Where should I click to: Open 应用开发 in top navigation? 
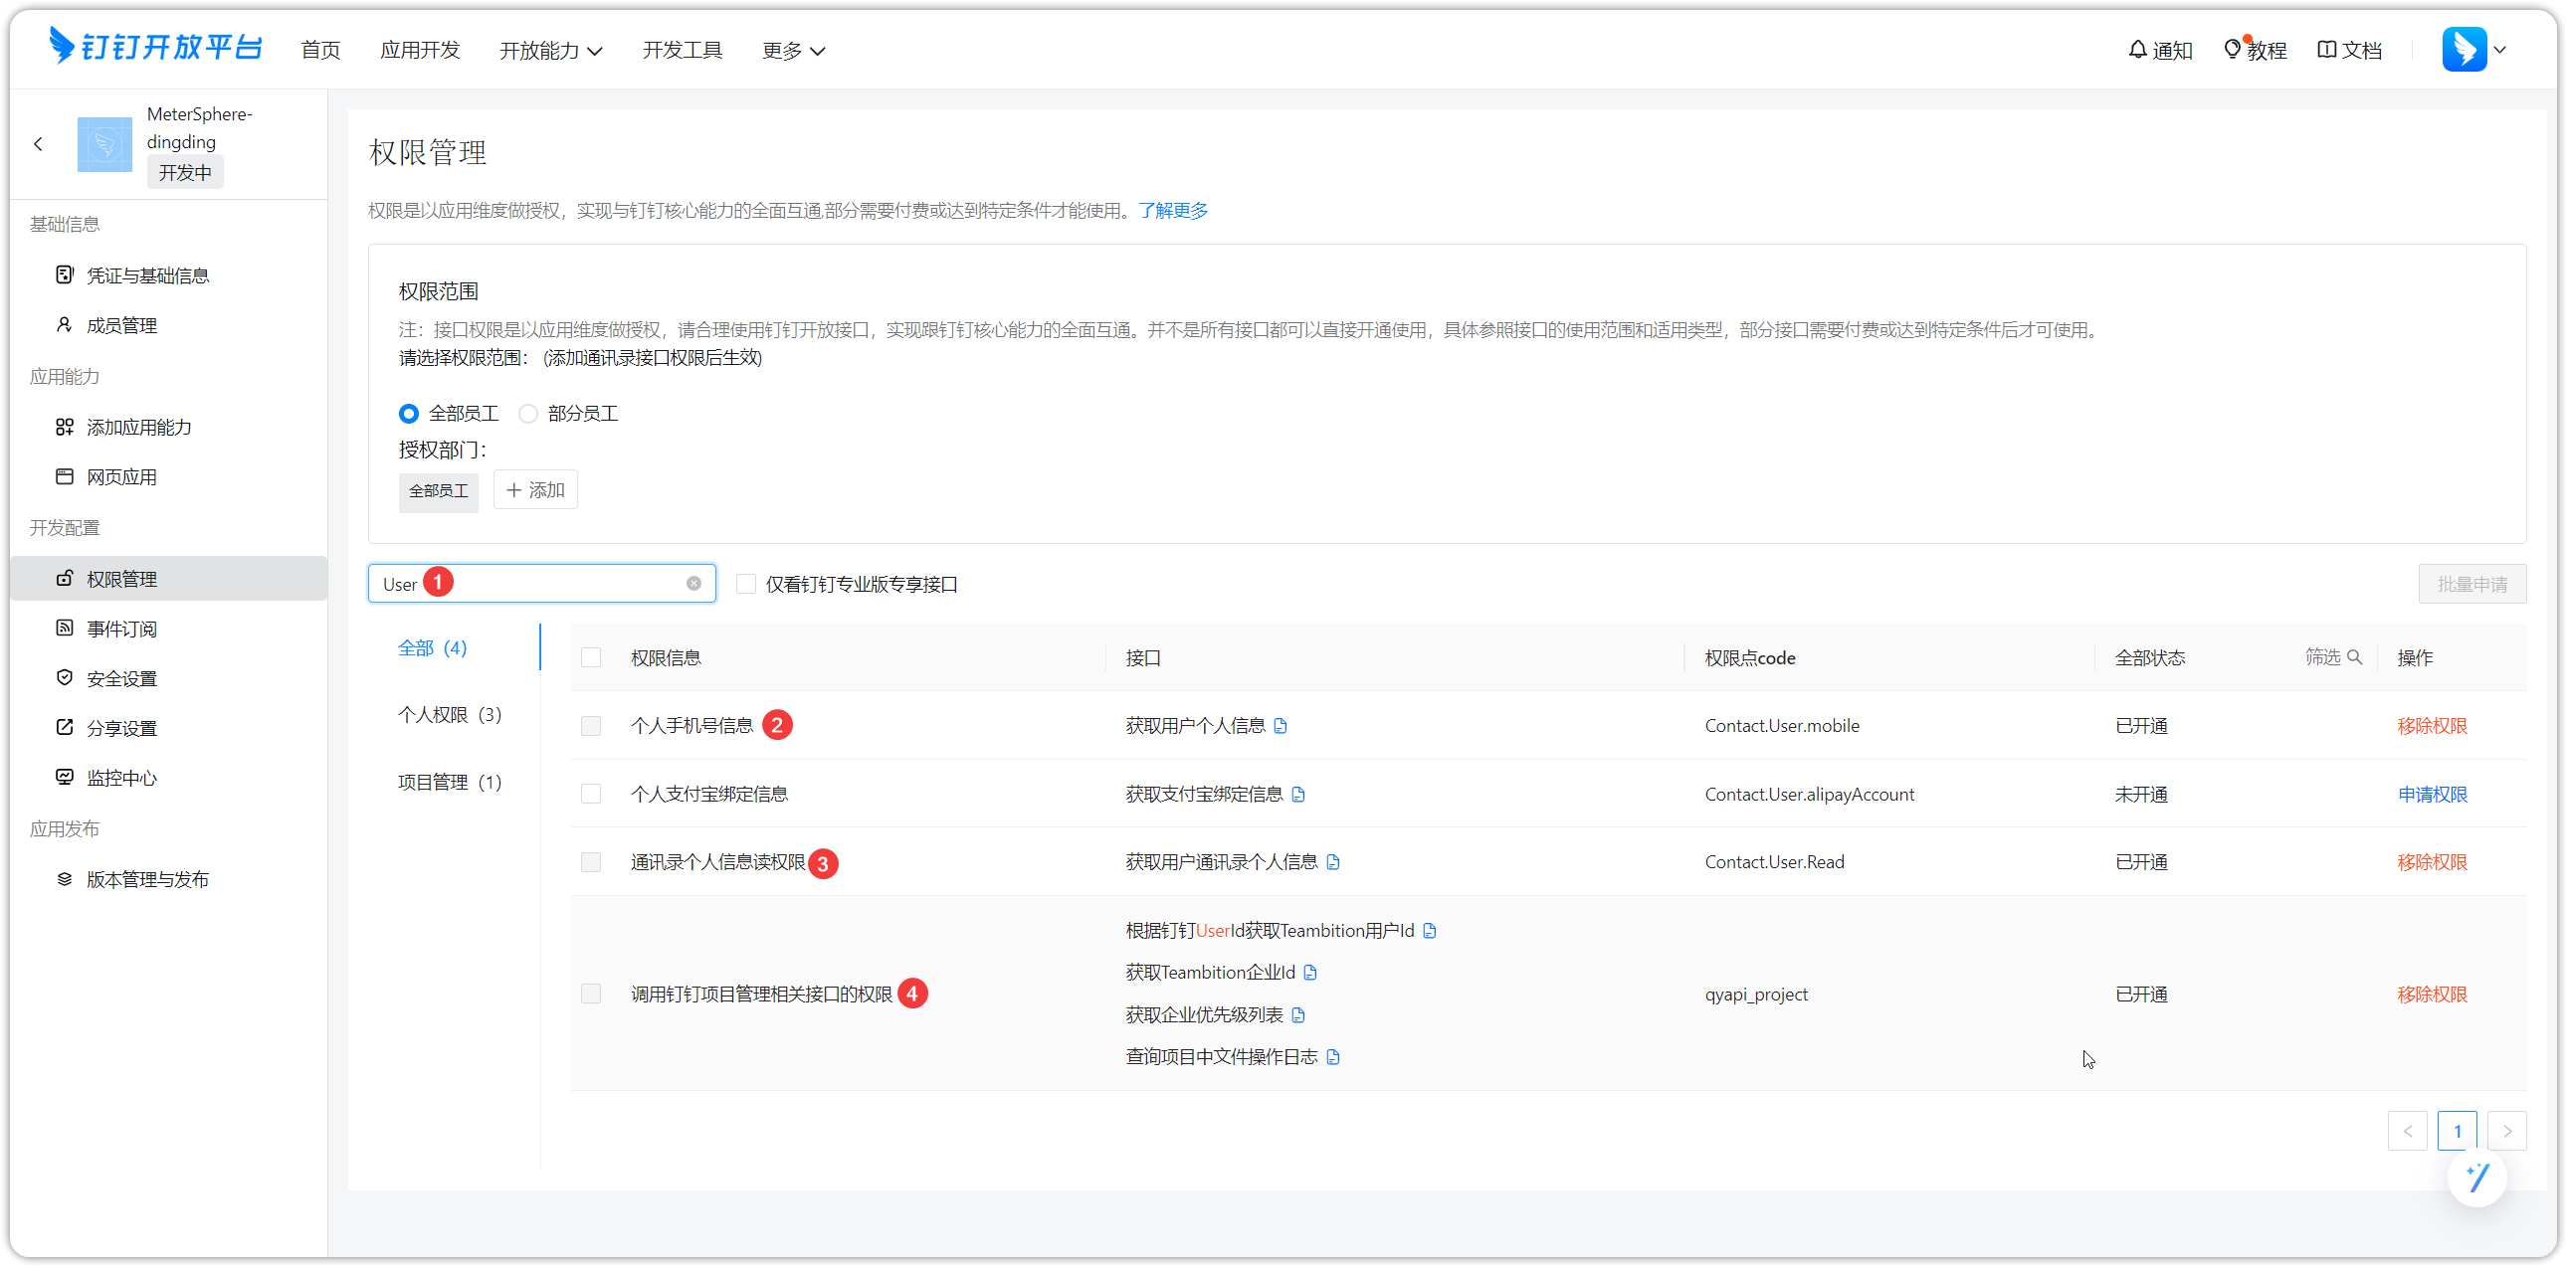[420, 50]
